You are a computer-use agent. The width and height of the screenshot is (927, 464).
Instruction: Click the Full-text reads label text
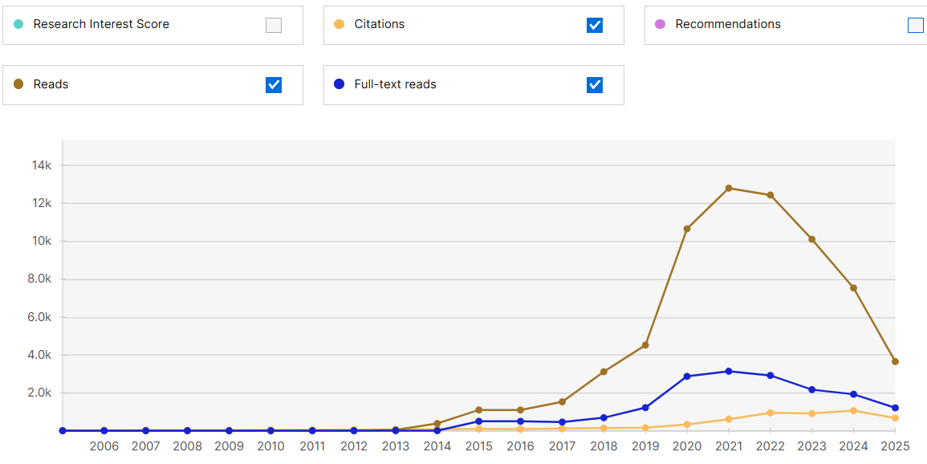(x=395, y=84)
